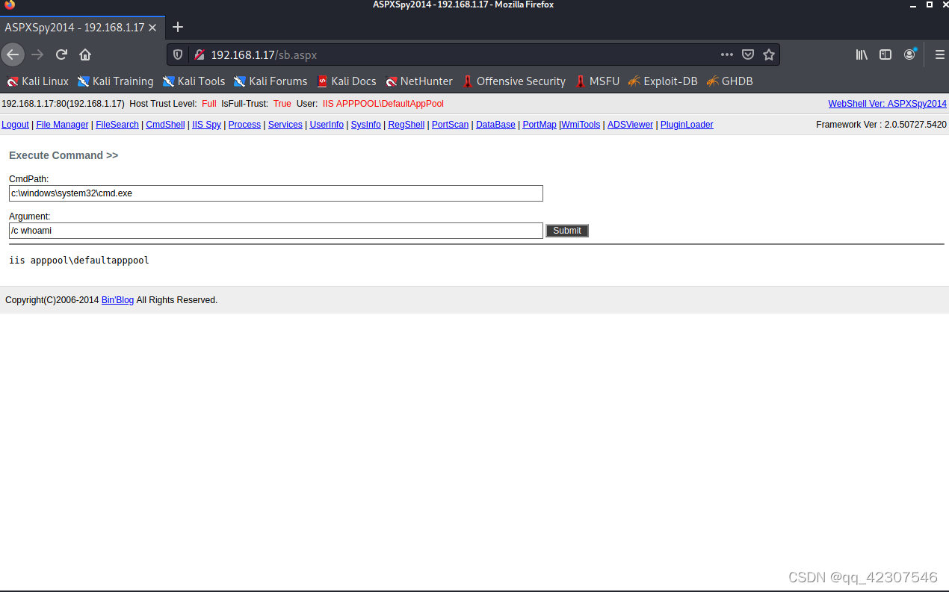Viewport: 949px width, 592px height.
Task: Open the GHDB bookmark
Action: [x=729, y=81]
